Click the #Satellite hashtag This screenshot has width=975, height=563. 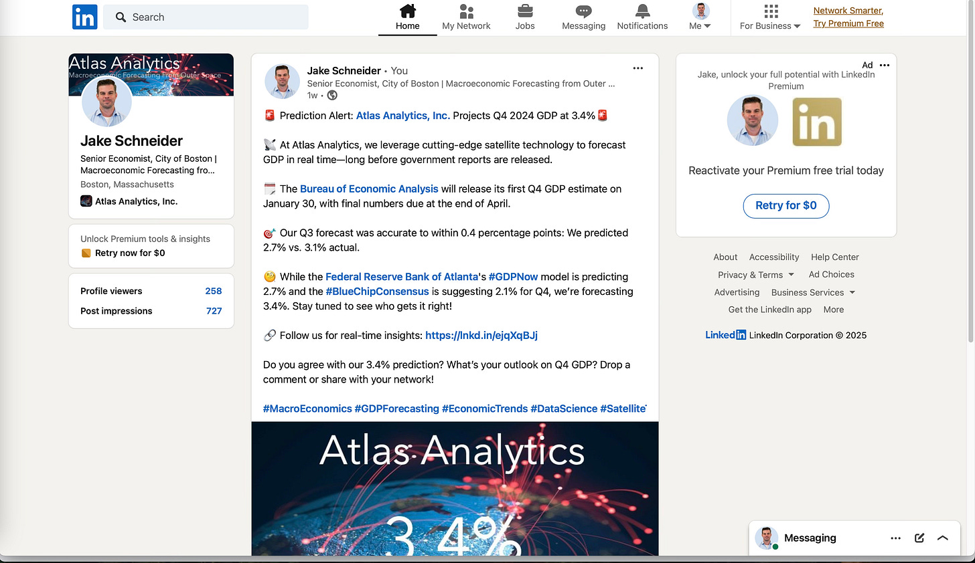(x=623, y=409)
